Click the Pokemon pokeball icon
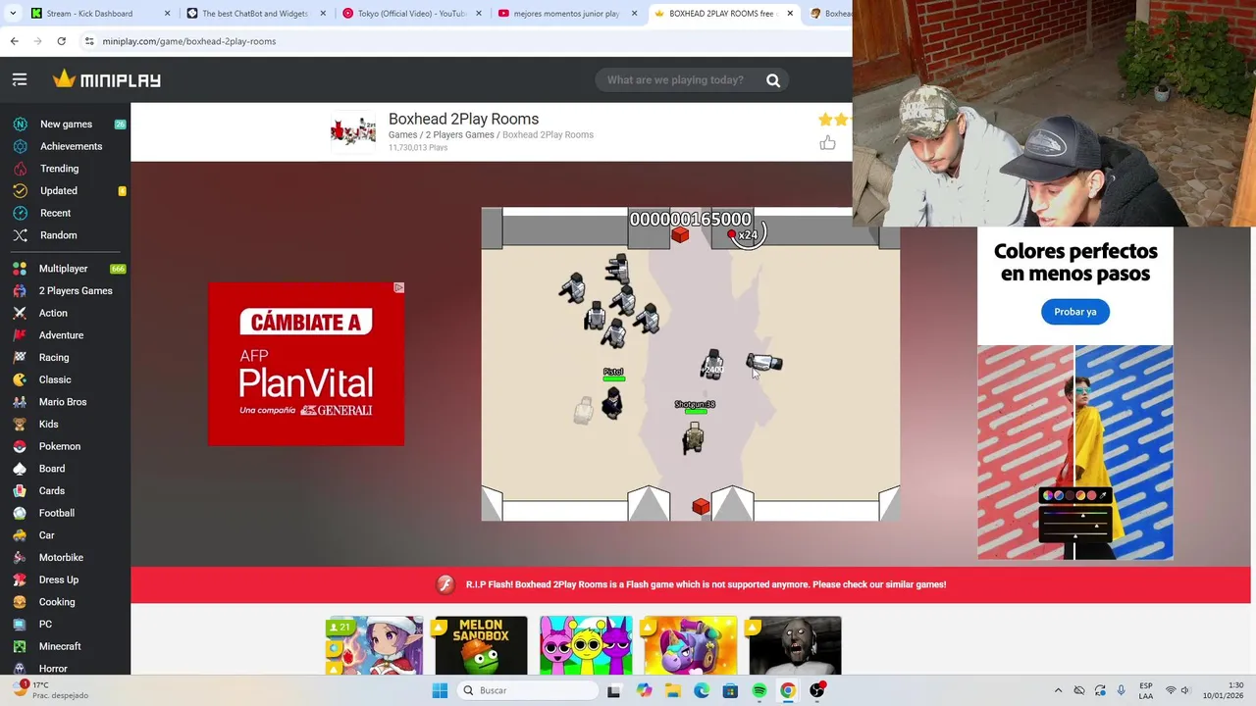1256x706 pixels. click(x=20, y=446)
